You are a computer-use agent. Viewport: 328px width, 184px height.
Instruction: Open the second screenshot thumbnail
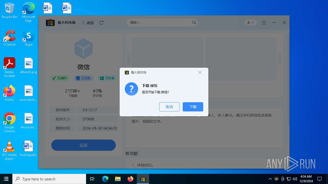tap(241, 59)
